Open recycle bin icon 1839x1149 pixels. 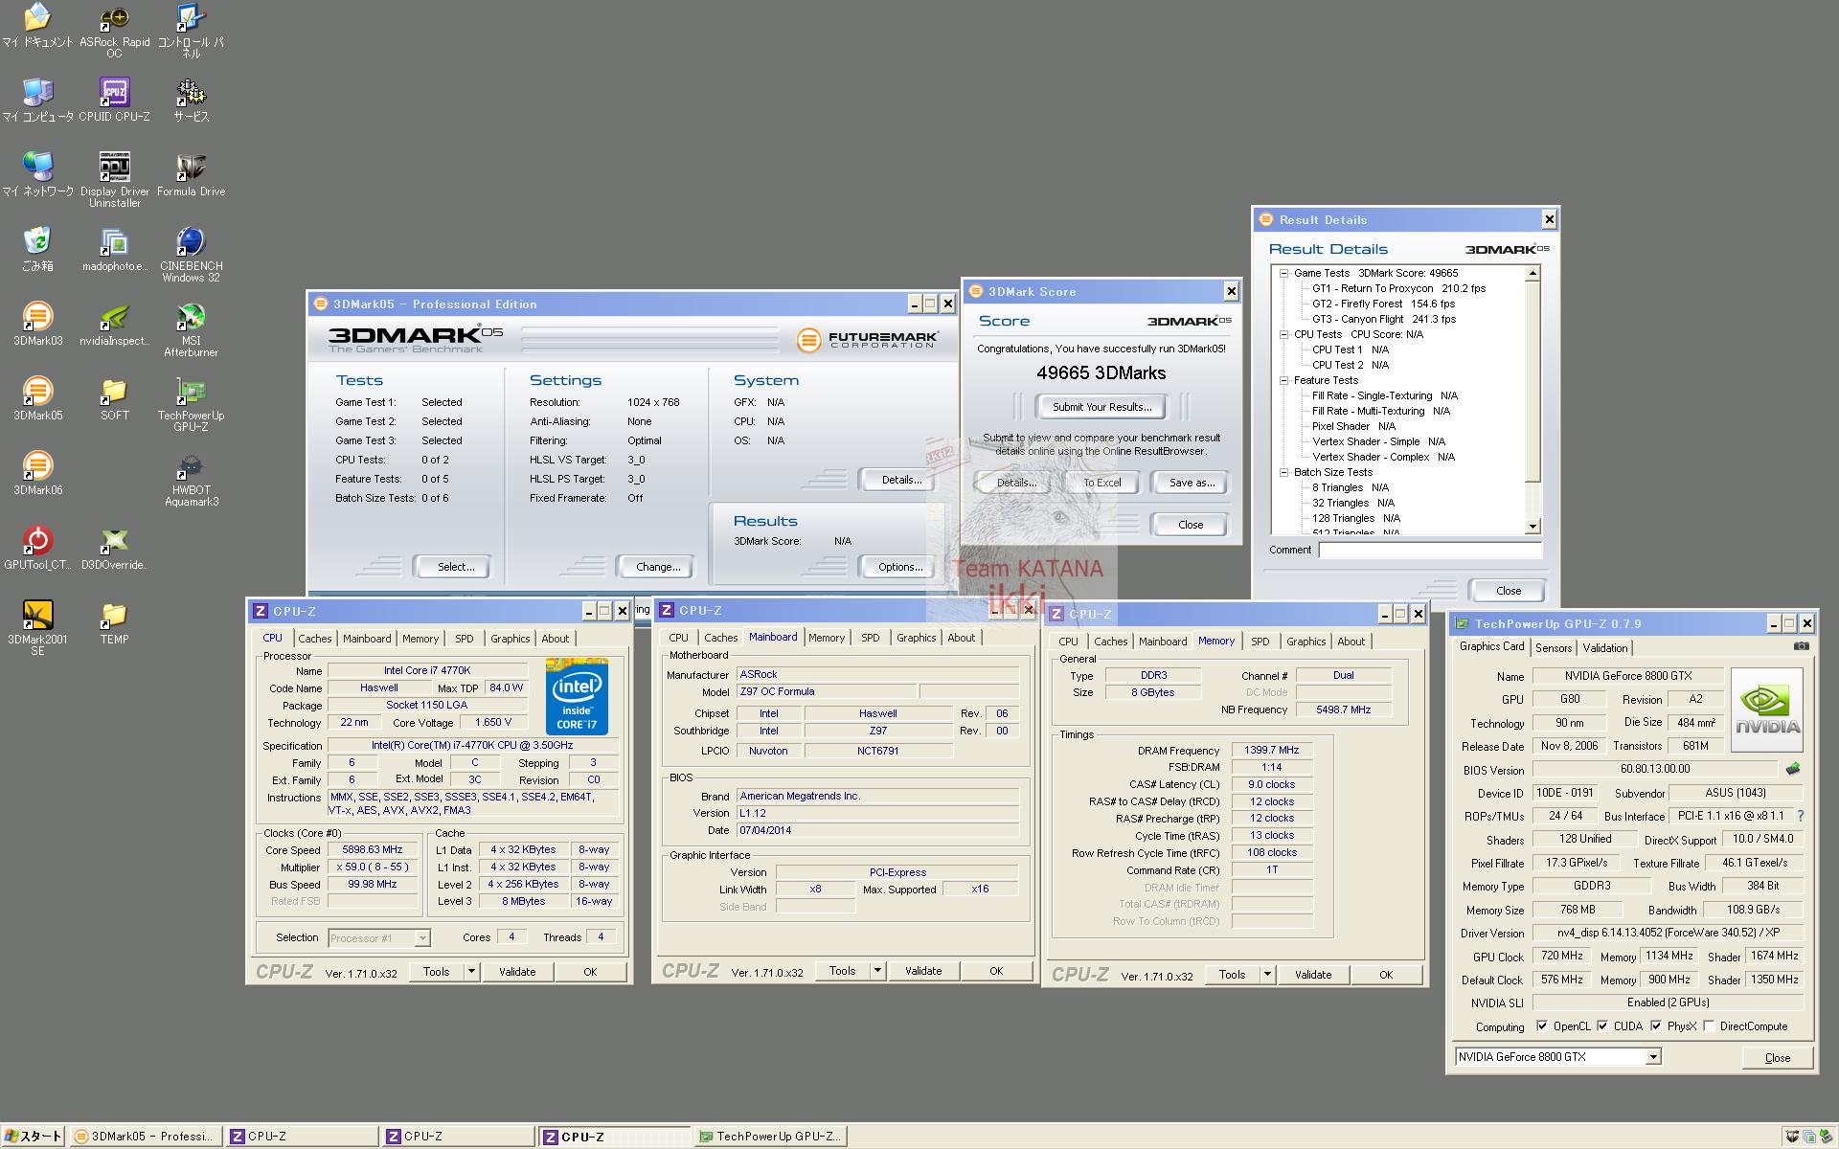point(37,249)
